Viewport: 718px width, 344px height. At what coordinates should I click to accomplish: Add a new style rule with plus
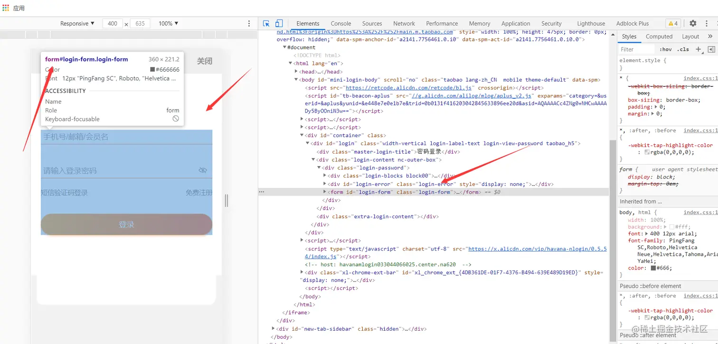tap(699, 49)
